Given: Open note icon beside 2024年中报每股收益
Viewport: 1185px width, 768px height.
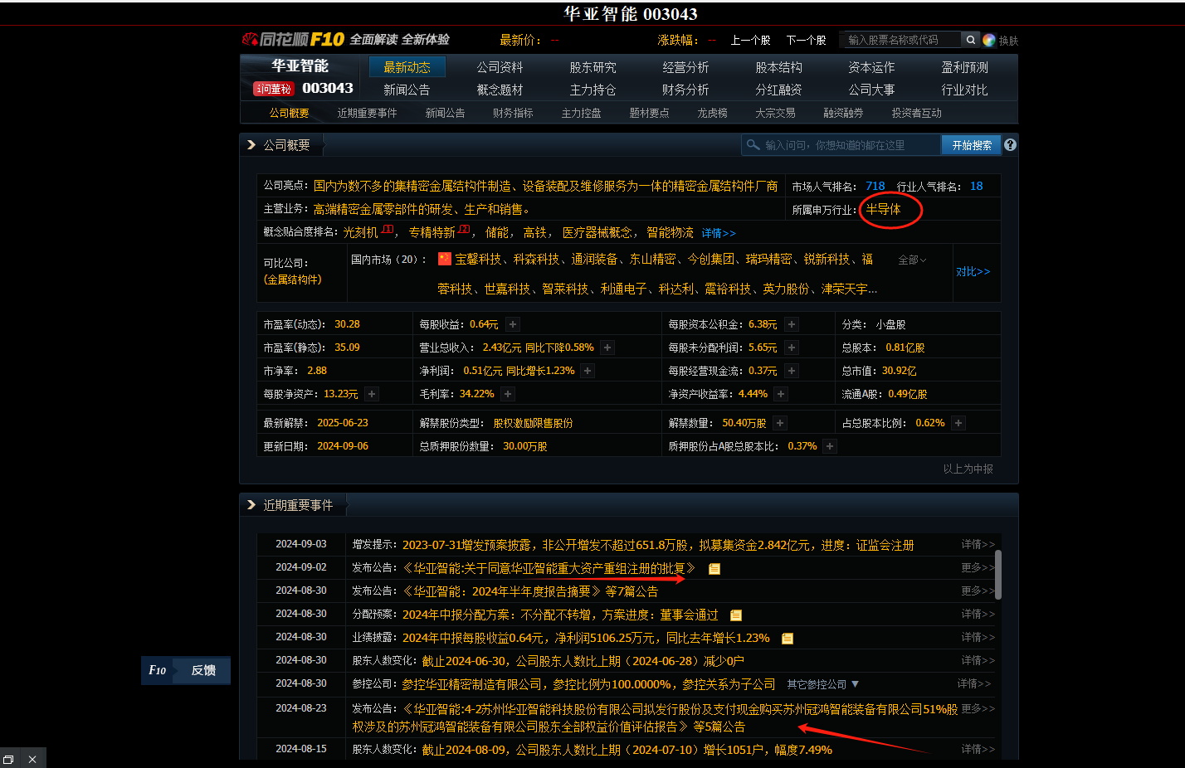Looking at the screenshot, I should coord(788,639).
